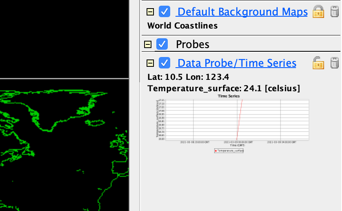
Task: Toggle the Probes category checkbox
Action: tap(162, 44)
